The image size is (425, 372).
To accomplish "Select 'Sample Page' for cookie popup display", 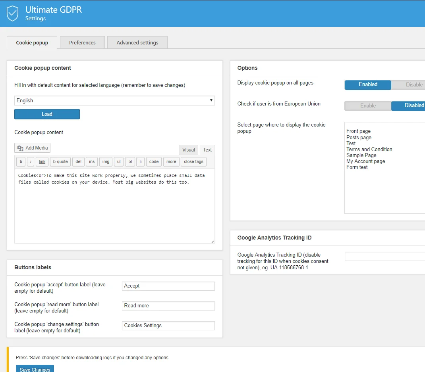I will [361, 155].
